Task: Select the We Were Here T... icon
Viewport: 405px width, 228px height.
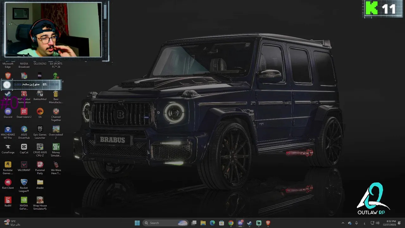Action: pyautogui.click(x=56, y=168)
